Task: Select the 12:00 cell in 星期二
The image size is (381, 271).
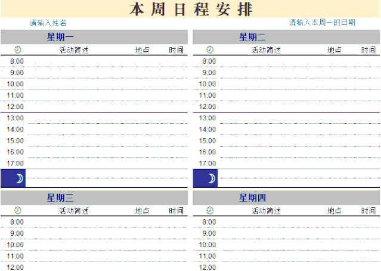Action: coord(207,107)
